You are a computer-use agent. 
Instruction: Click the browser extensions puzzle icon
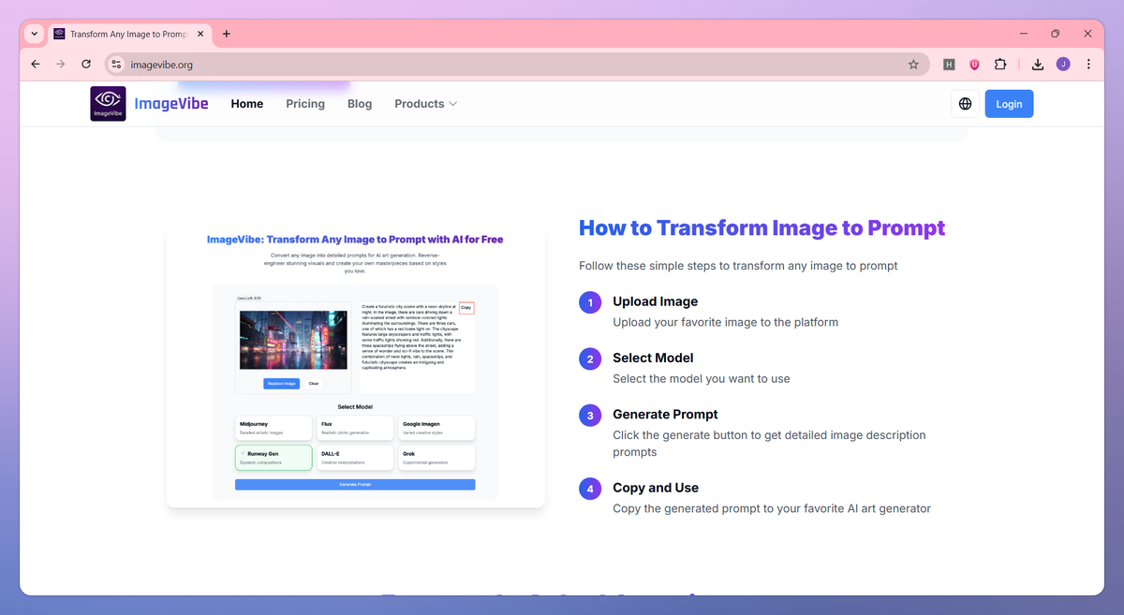click(1000, 64)
